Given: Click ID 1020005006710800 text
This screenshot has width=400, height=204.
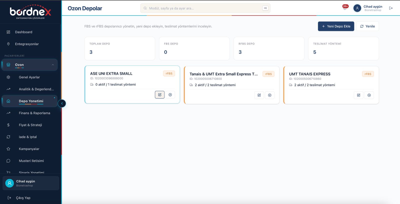Looking at the screenshot, I should (206, 79).
